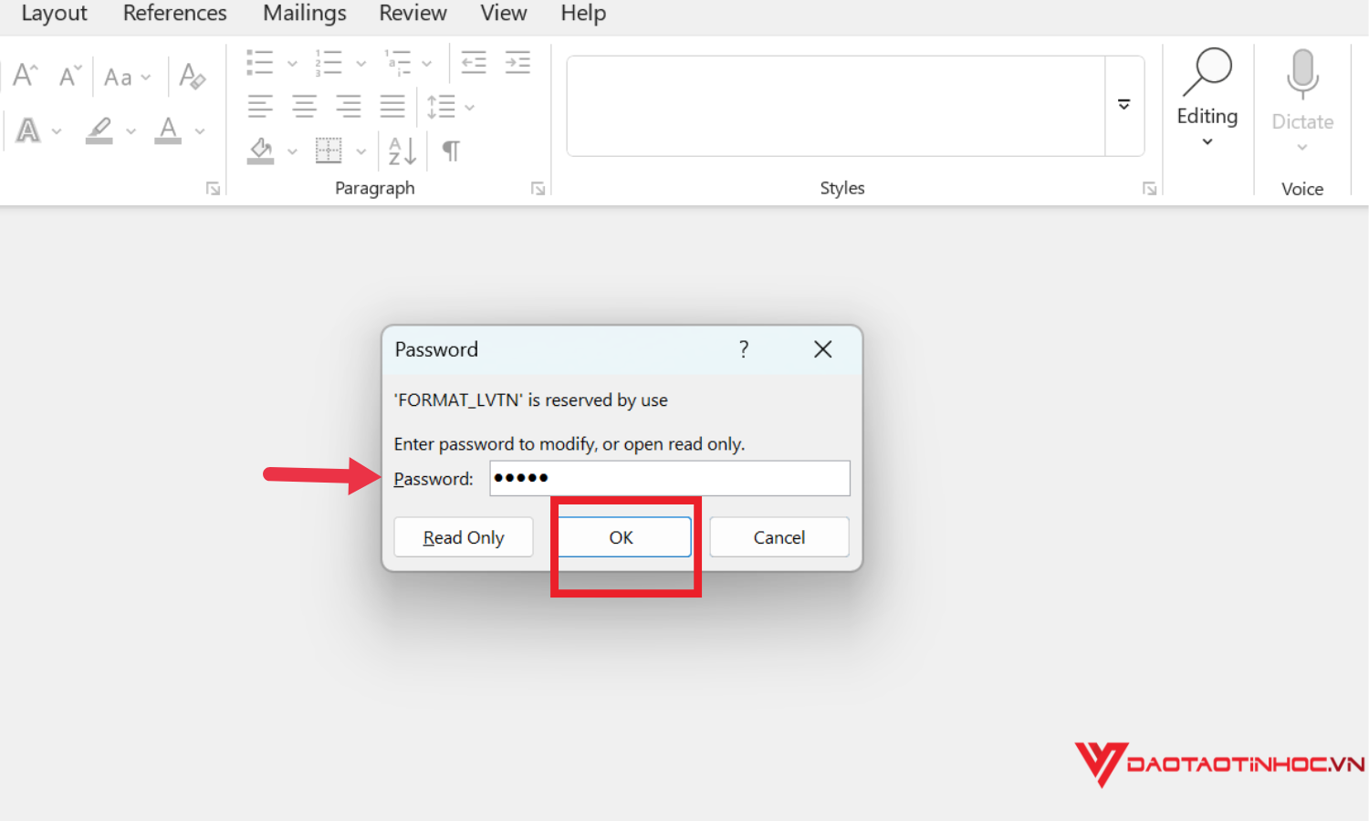Start a numbered list

pos(329,63)
